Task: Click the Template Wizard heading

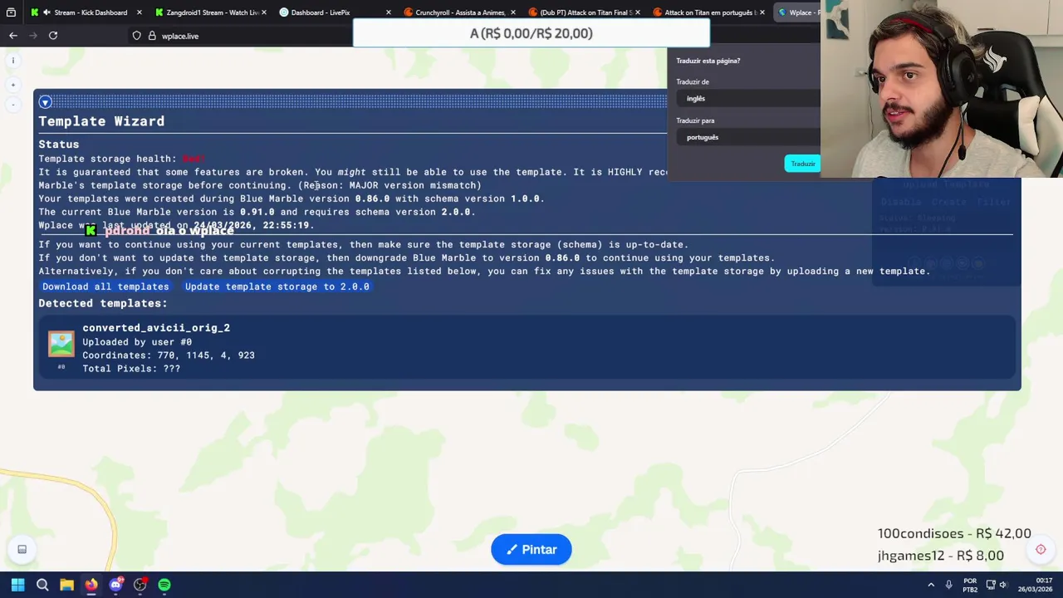Action: (x=101, y=121)
